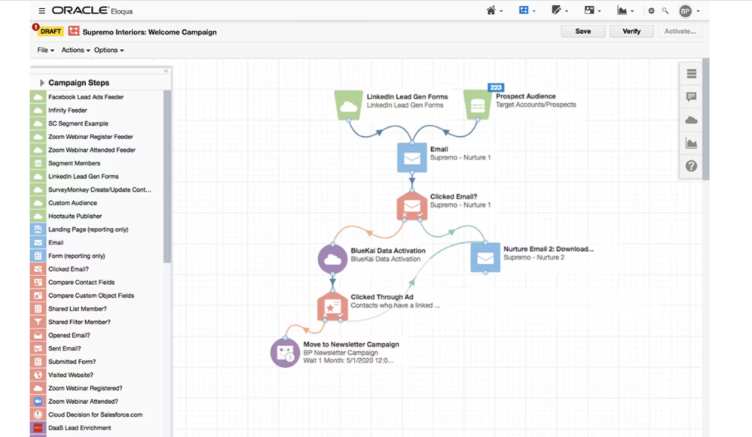The height and width of the screenshot is (437, 752).
Task: Open Eloqua help via the question mark icon
Action: pyautogui.click(x=691, y=165)
